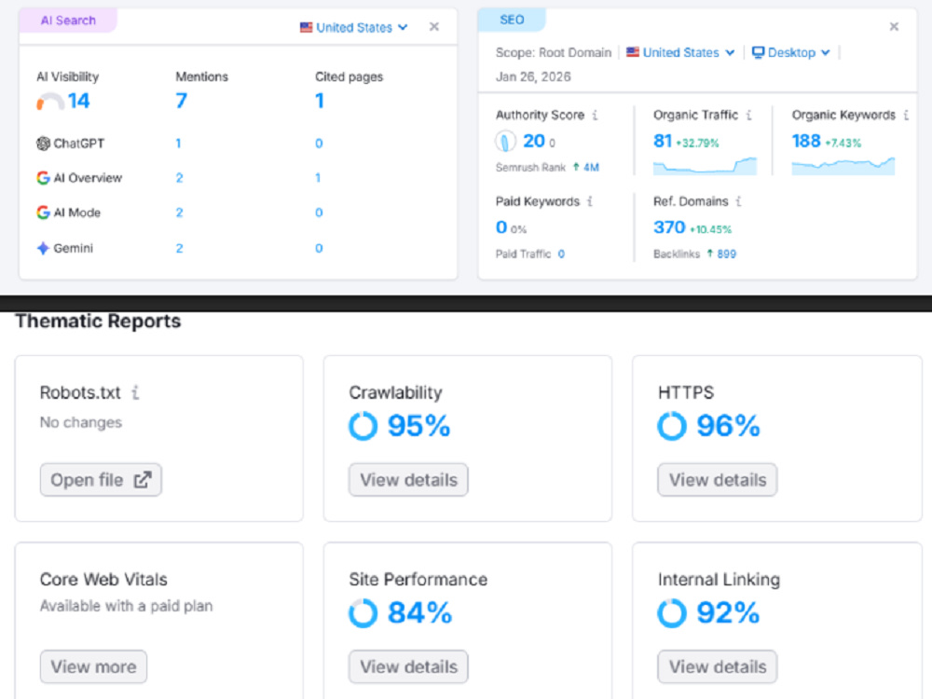This screenshot has width=932, height=699.
Task: Click the Robots.txt info icon
Action: [135, 392]
